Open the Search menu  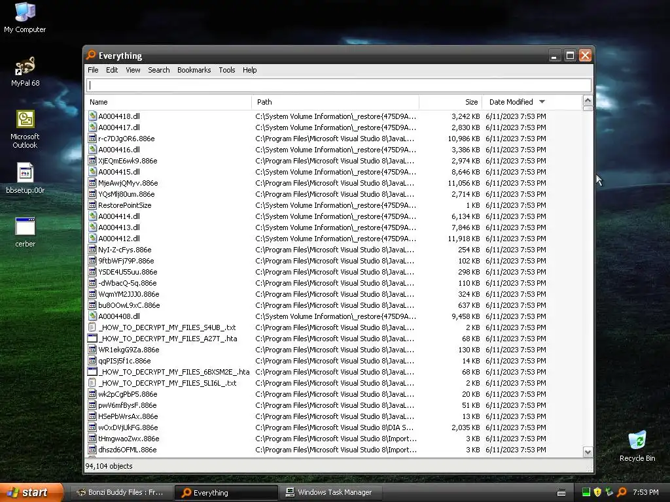coord(159,70)
